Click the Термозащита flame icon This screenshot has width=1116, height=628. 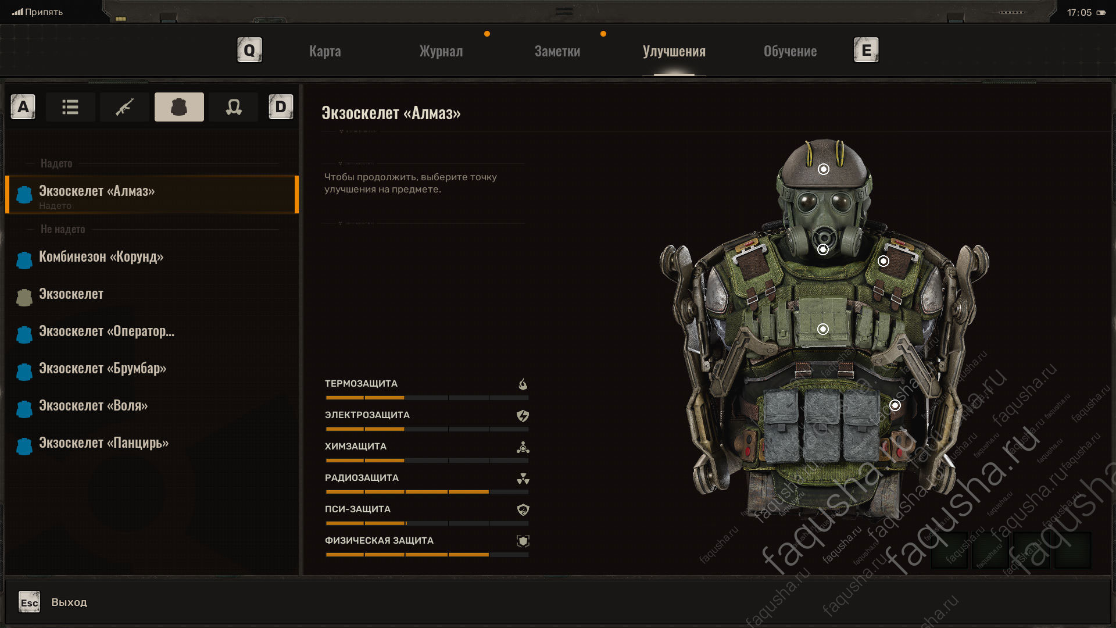click(523, 384)
